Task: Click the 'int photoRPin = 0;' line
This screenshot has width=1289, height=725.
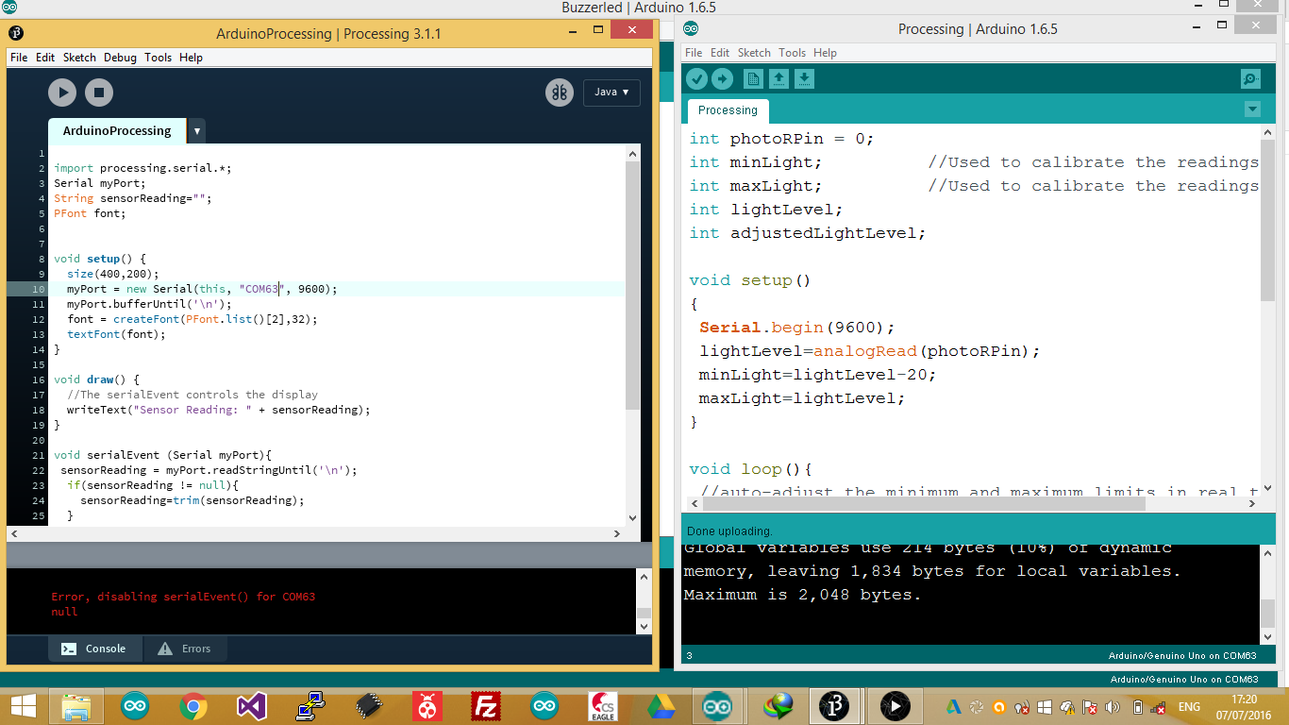Action: click(781, 139)
